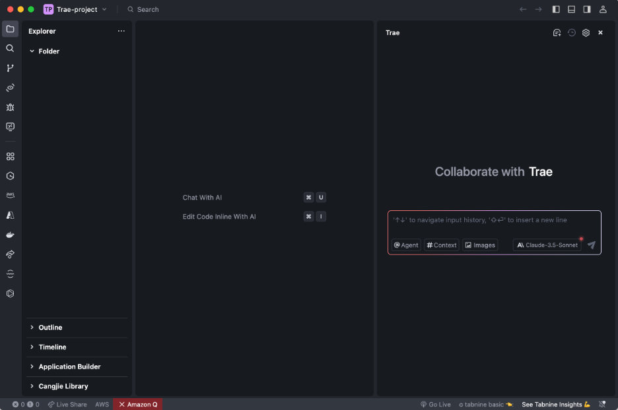Open the AWS panel from the sidebar
This screenshot has height=410, width=618.
(x=10, y=195)
